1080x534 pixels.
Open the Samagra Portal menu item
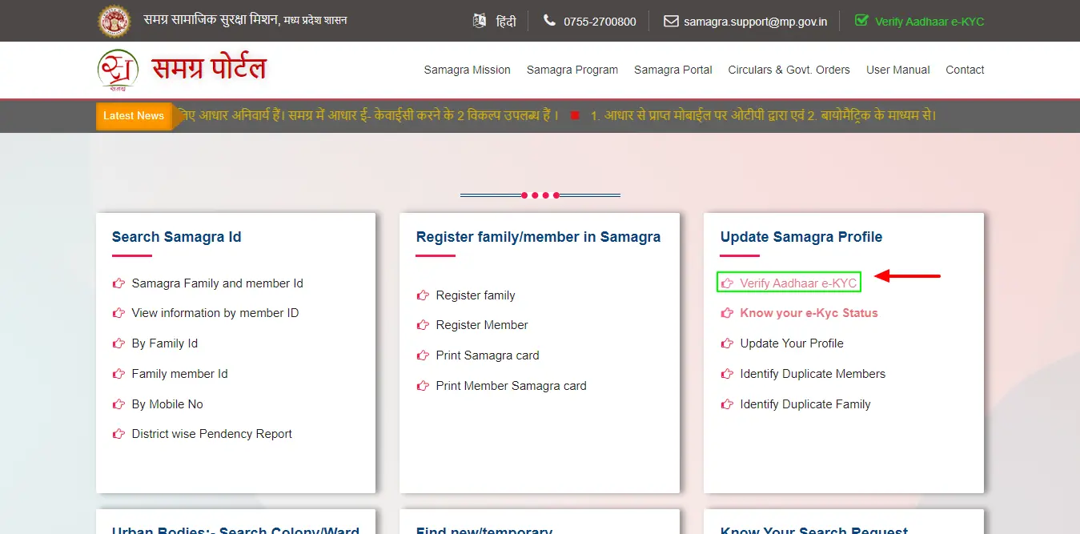click(673, 70)
